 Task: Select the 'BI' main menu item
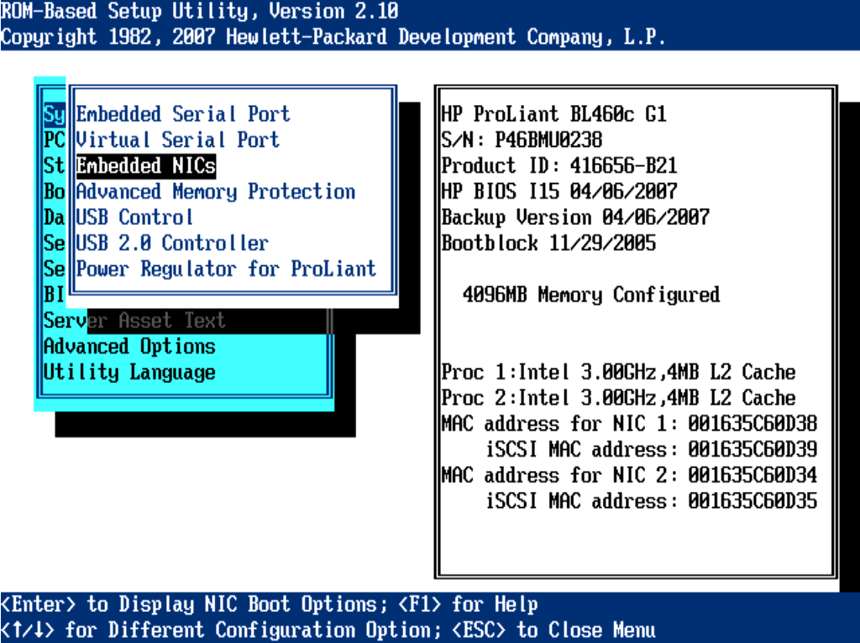[x=55, y=295]
